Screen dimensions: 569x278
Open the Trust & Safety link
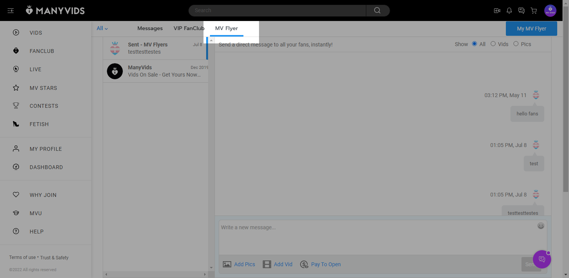click(54, 258)
